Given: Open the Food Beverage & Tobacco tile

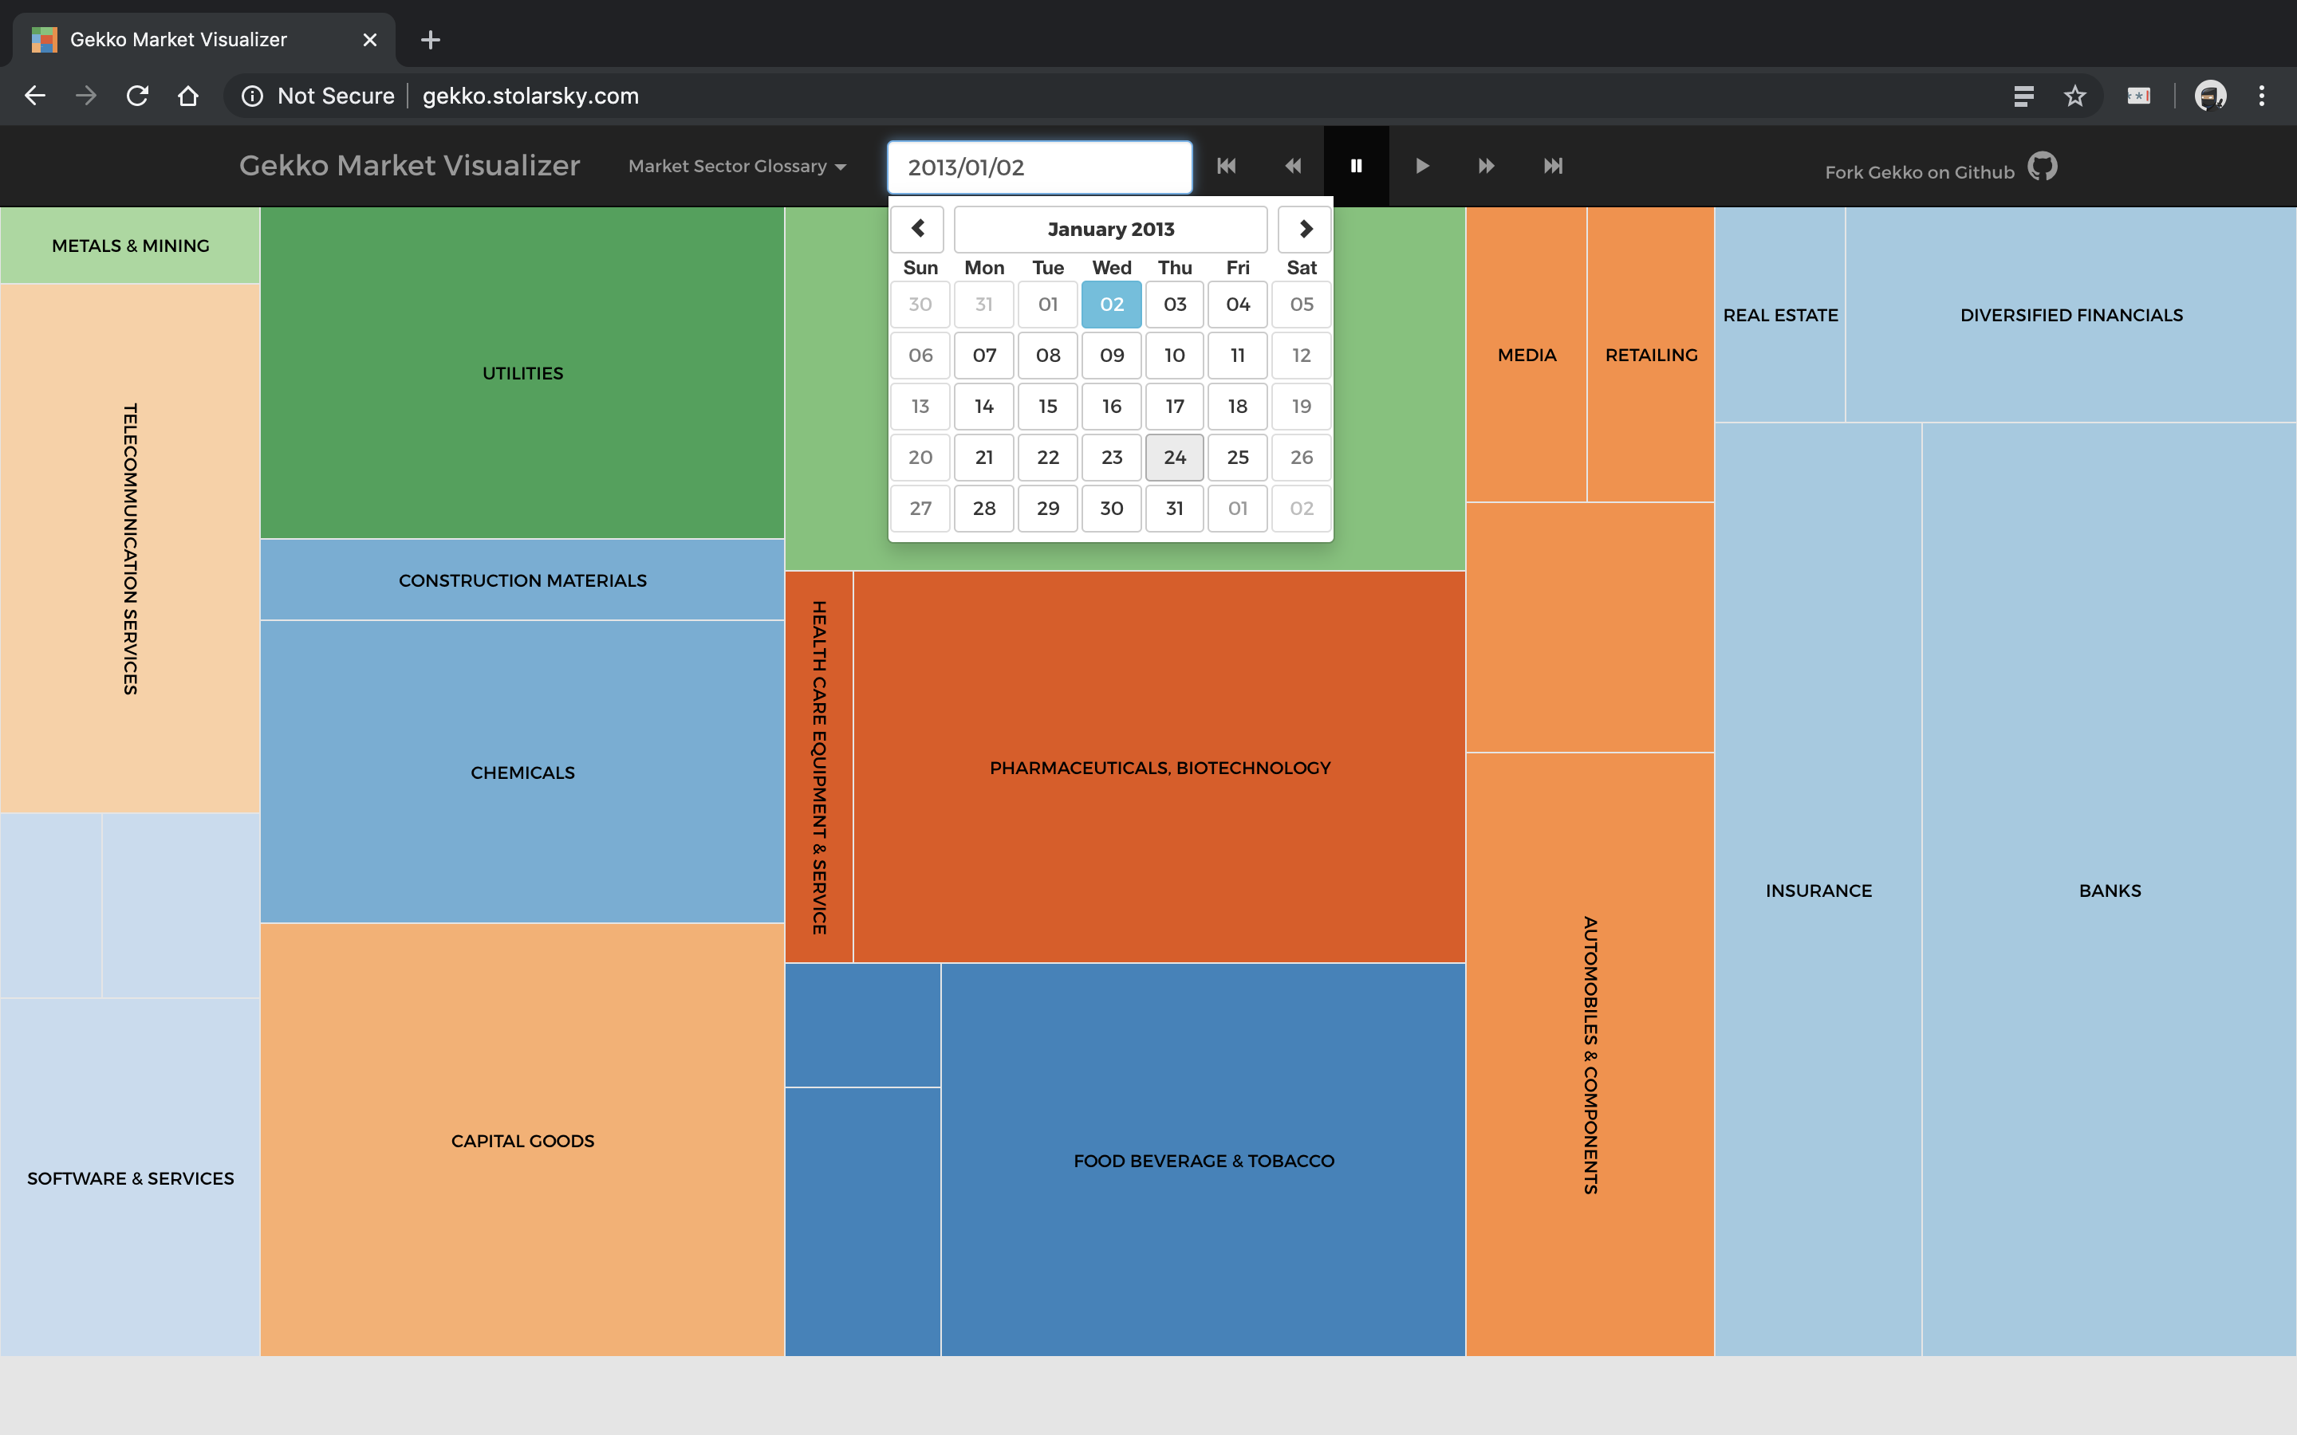Looking at the screenshot, I should tap(1204, 1160).
